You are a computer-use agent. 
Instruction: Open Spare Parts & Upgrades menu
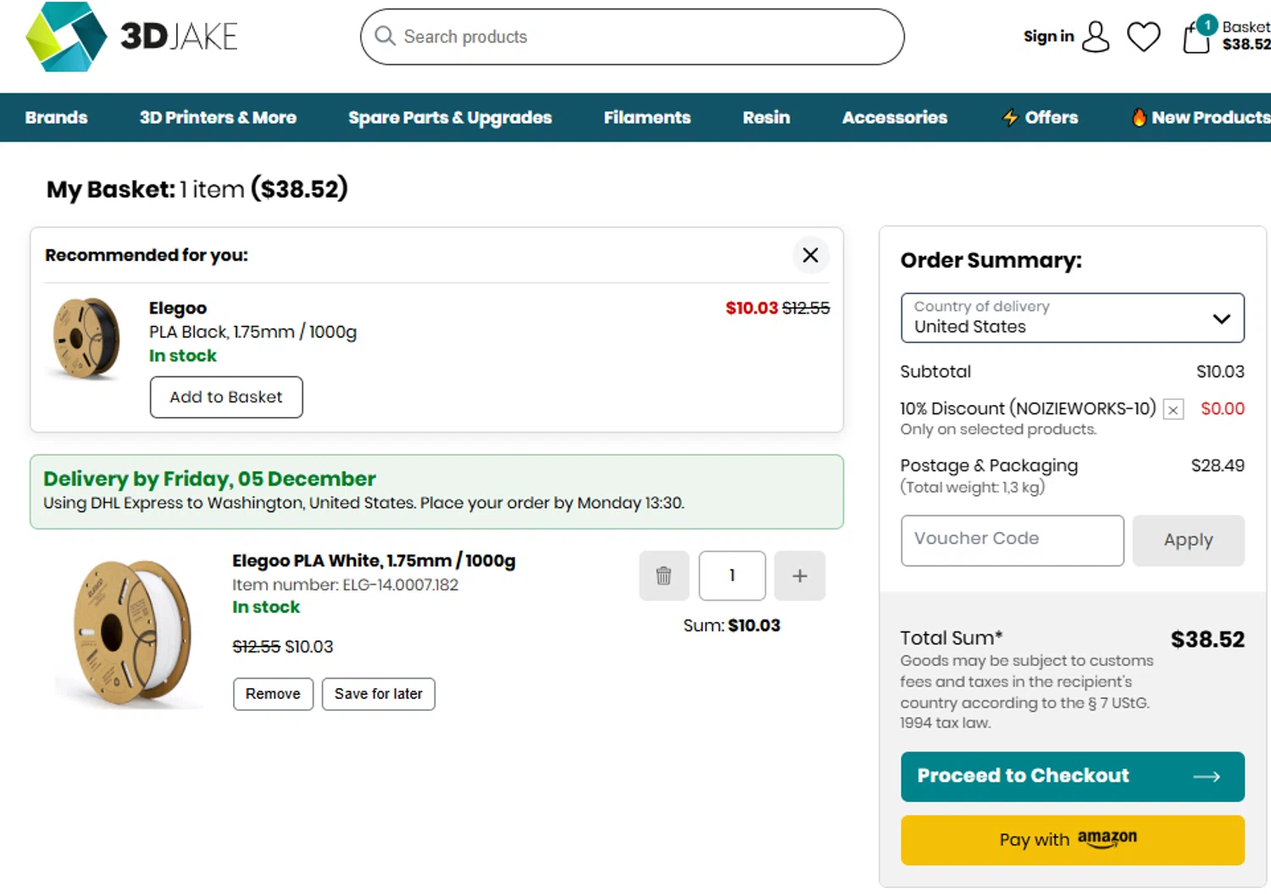coord(450,118)
